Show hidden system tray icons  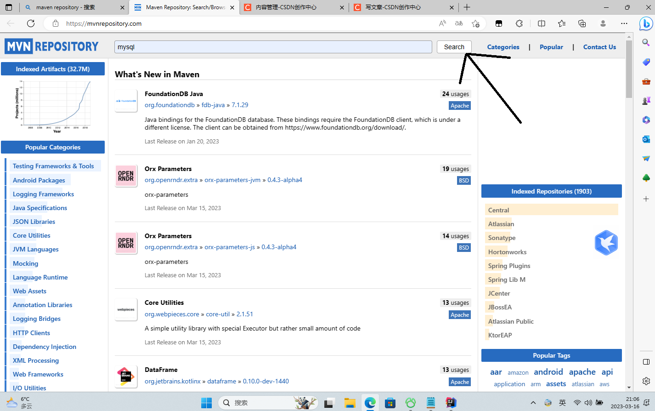tap(533, 403)
